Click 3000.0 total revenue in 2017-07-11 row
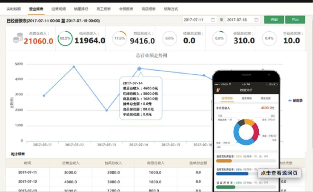The height and width of the screenshot is (192, 313). coord(70,172)
